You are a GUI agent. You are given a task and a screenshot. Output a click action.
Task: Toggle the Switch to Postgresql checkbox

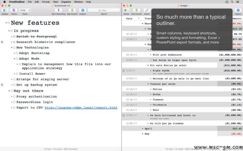coord(14,37)
